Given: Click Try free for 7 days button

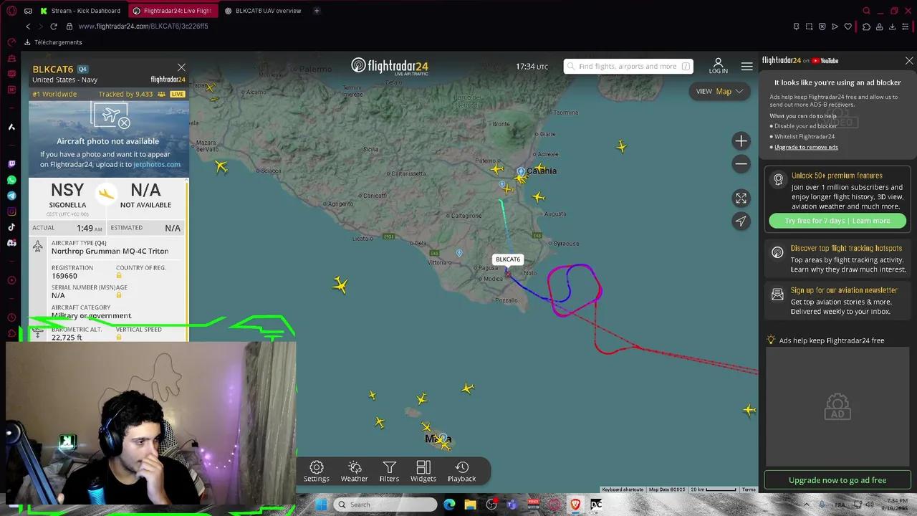Looking at the screenshot, I should point(837,221).
